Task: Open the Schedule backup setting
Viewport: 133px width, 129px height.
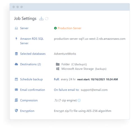Action: pyautogui.click(x=31, y=79)
